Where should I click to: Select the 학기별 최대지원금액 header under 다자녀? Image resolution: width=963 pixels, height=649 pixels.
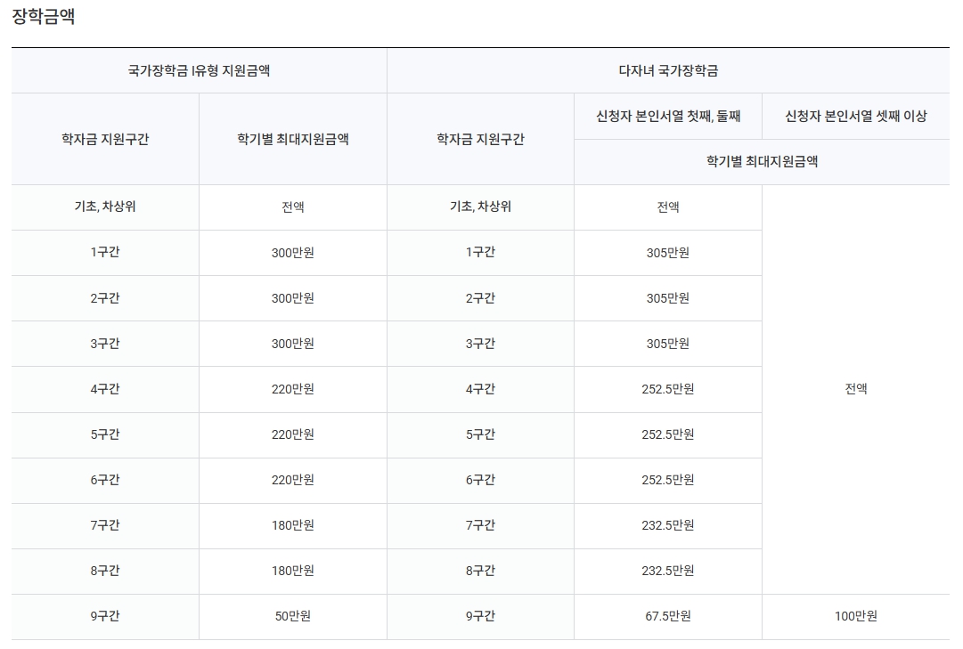(x=763, y=161)
